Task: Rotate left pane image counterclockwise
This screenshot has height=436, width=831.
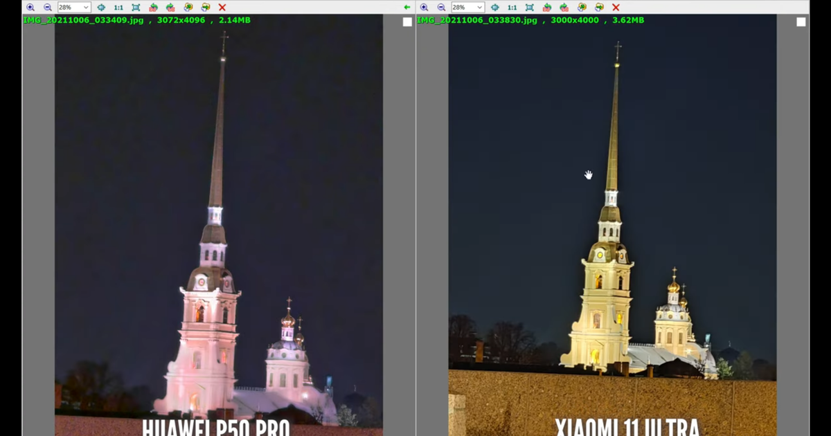Action: (153, 7)
